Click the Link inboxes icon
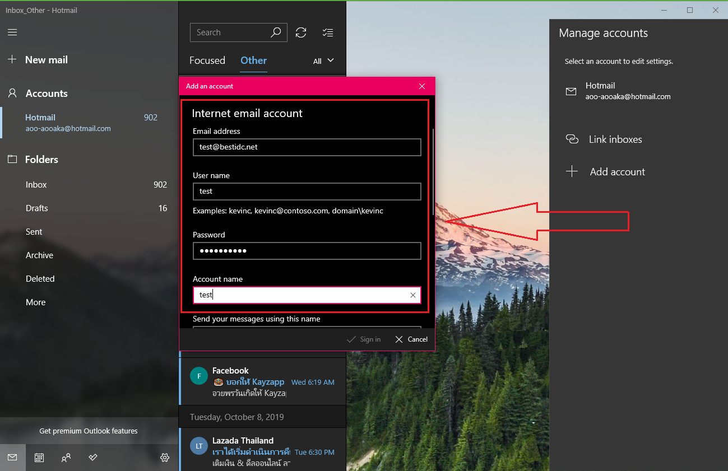The image size is (728, 471). (x=572, y=139)
